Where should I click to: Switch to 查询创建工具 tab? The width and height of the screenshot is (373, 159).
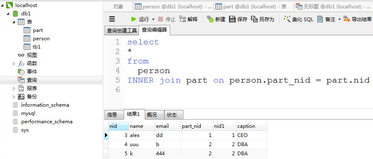coord(122,30)
